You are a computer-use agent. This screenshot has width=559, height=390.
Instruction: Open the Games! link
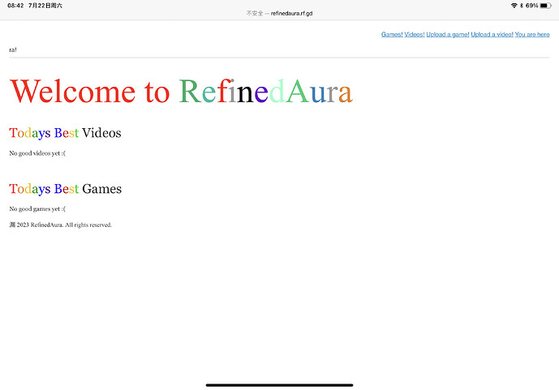pos(392,34)
